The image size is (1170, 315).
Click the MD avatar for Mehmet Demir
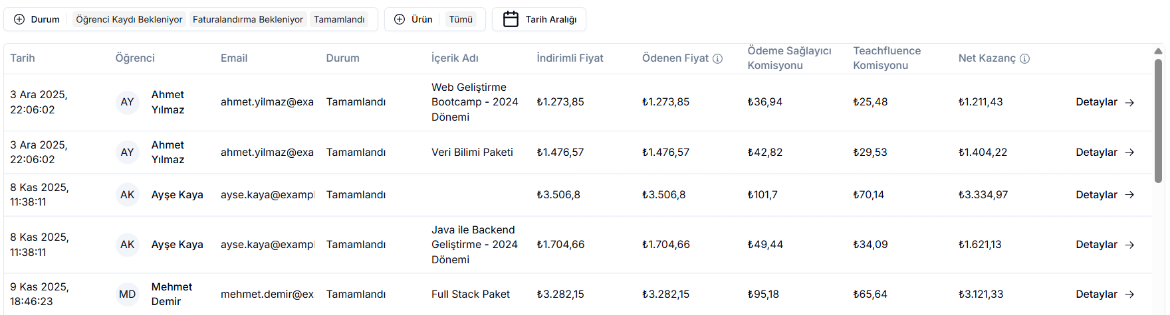(127, 294)
